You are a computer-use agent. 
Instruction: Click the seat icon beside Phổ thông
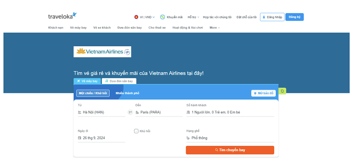coord(188,138)
